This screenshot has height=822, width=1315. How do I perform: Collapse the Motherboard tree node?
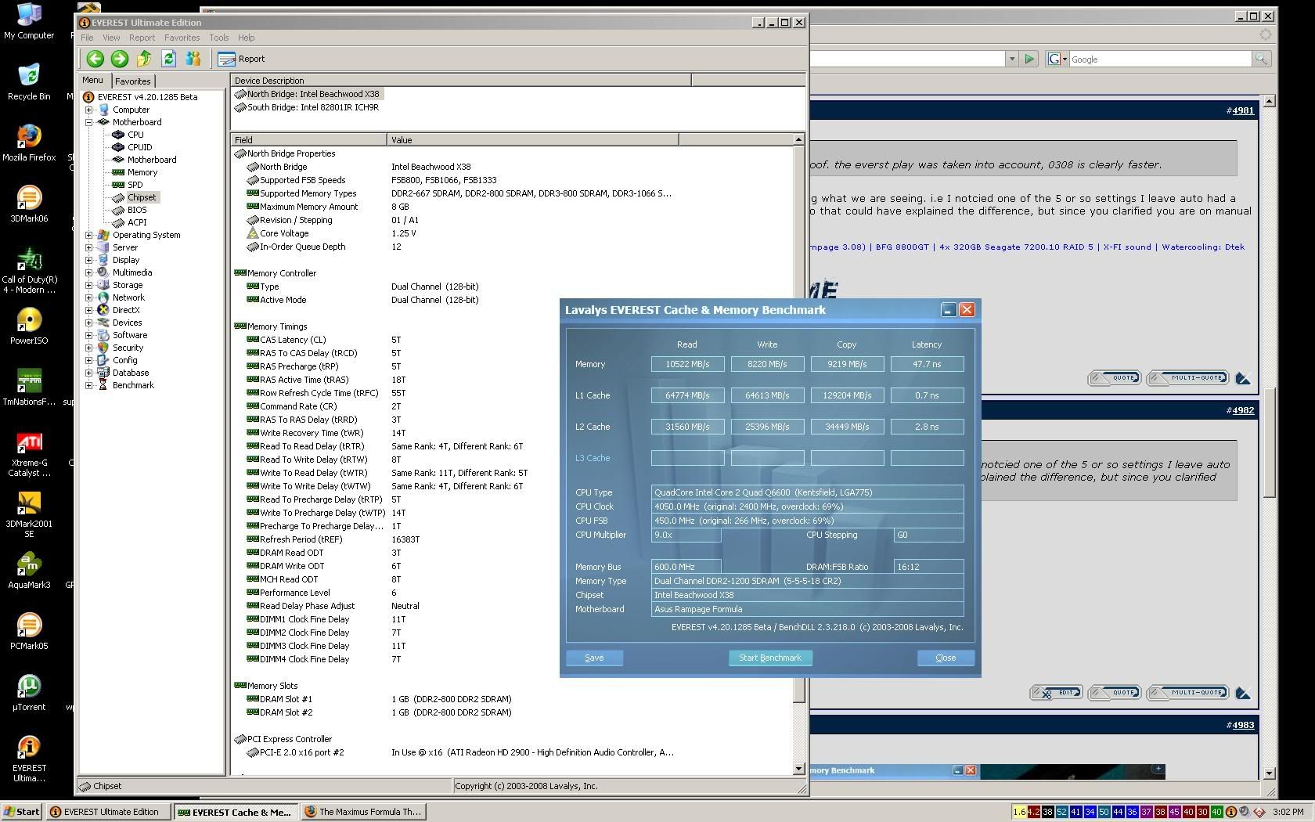(89, 122)
